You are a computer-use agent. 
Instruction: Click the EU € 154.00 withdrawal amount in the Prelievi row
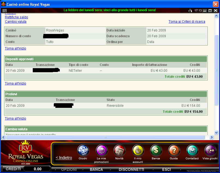(x=191, y=106)
